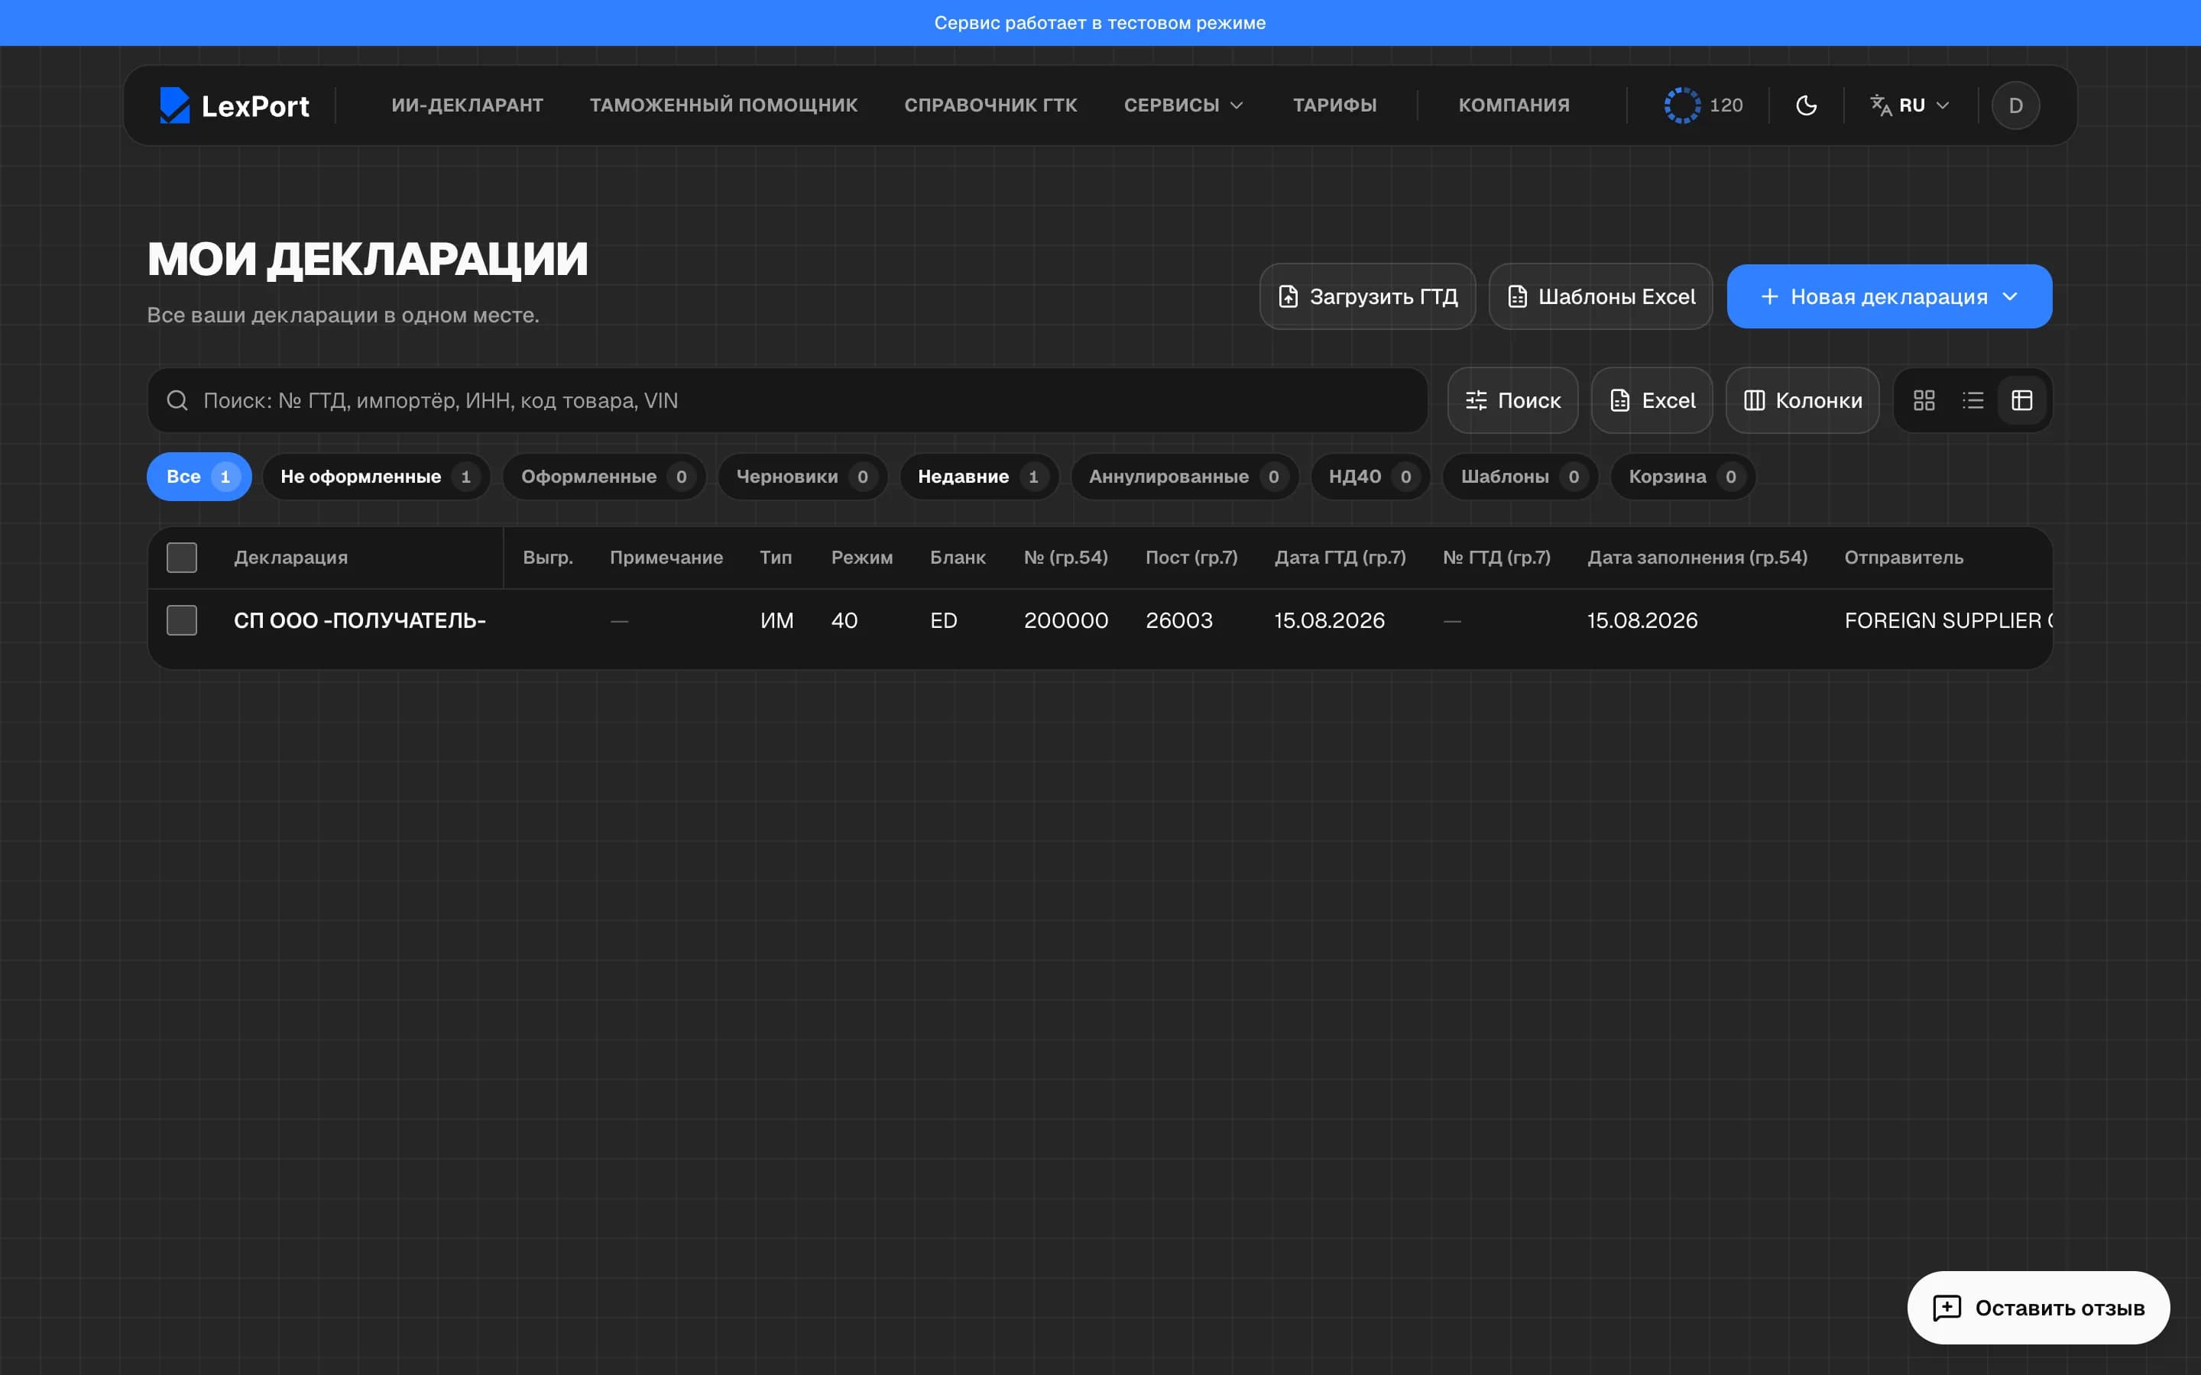This screenshot has height=1375, width=2201.
Task: Switch to table view icon
Action: coord(2022,400)
